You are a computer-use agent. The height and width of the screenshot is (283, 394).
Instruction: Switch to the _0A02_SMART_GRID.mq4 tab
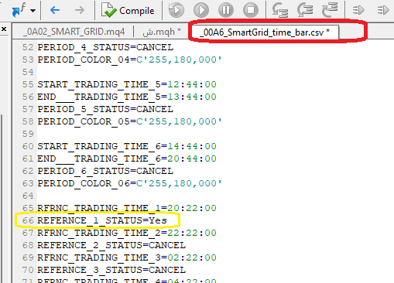click(x=74, y=32)
